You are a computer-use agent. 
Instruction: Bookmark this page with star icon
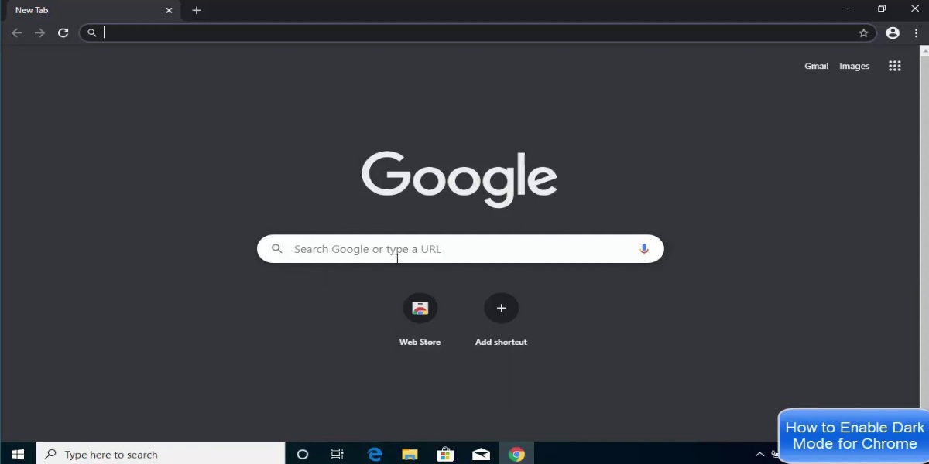point(863,32)
